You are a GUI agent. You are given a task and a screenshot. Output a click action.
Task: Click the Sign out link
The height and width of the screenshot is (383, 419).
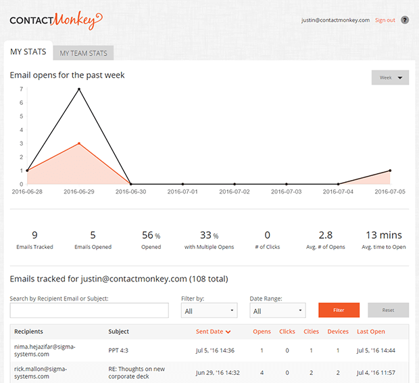tap(385, 20)
